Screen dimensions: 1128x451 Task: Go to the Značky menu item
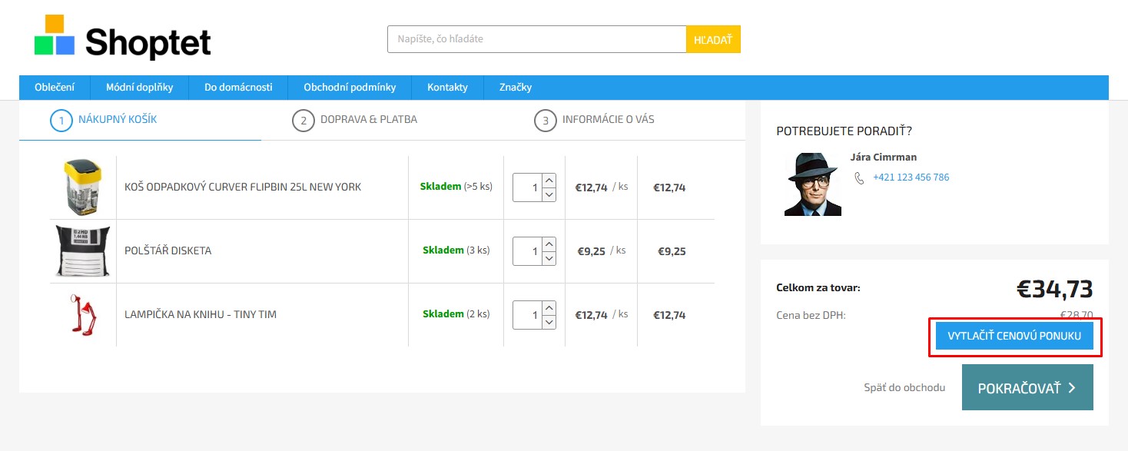click(516, 88)
